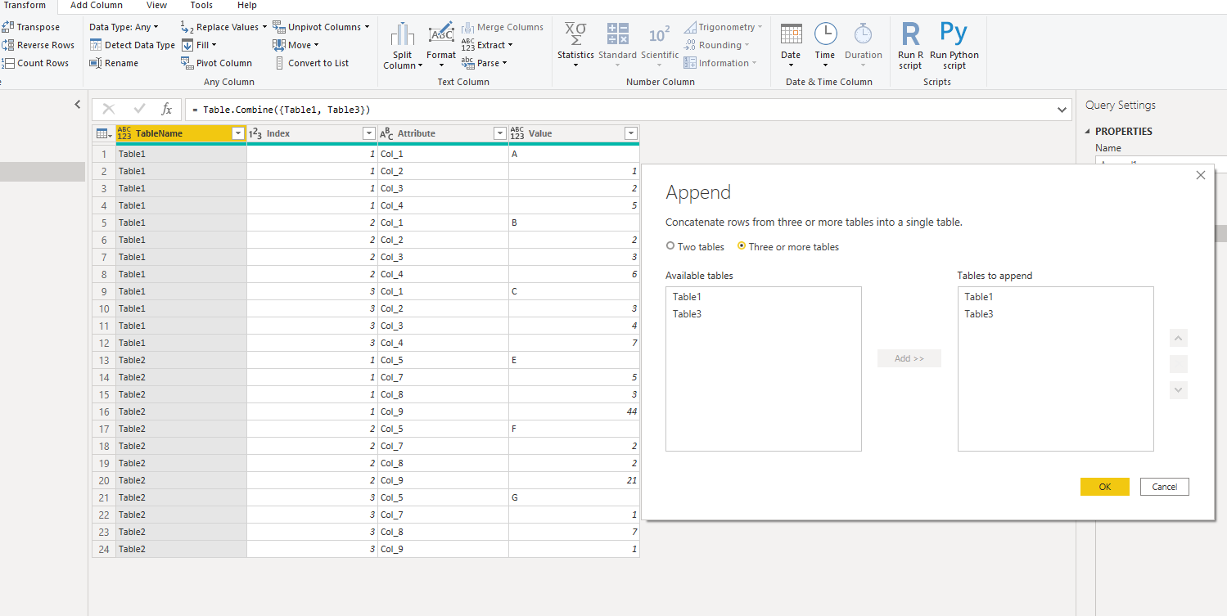The width and height of the screenshot is (1227, 616).
Task: Open the Fill dropdown
Action: pyautogui.click(x=199, y=45)
